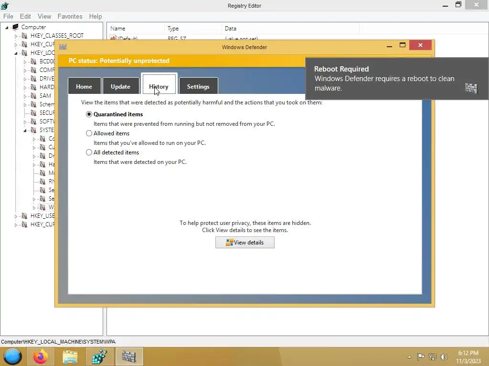489x366 pixels.
Task: Click the View details button
Action: 245,243
